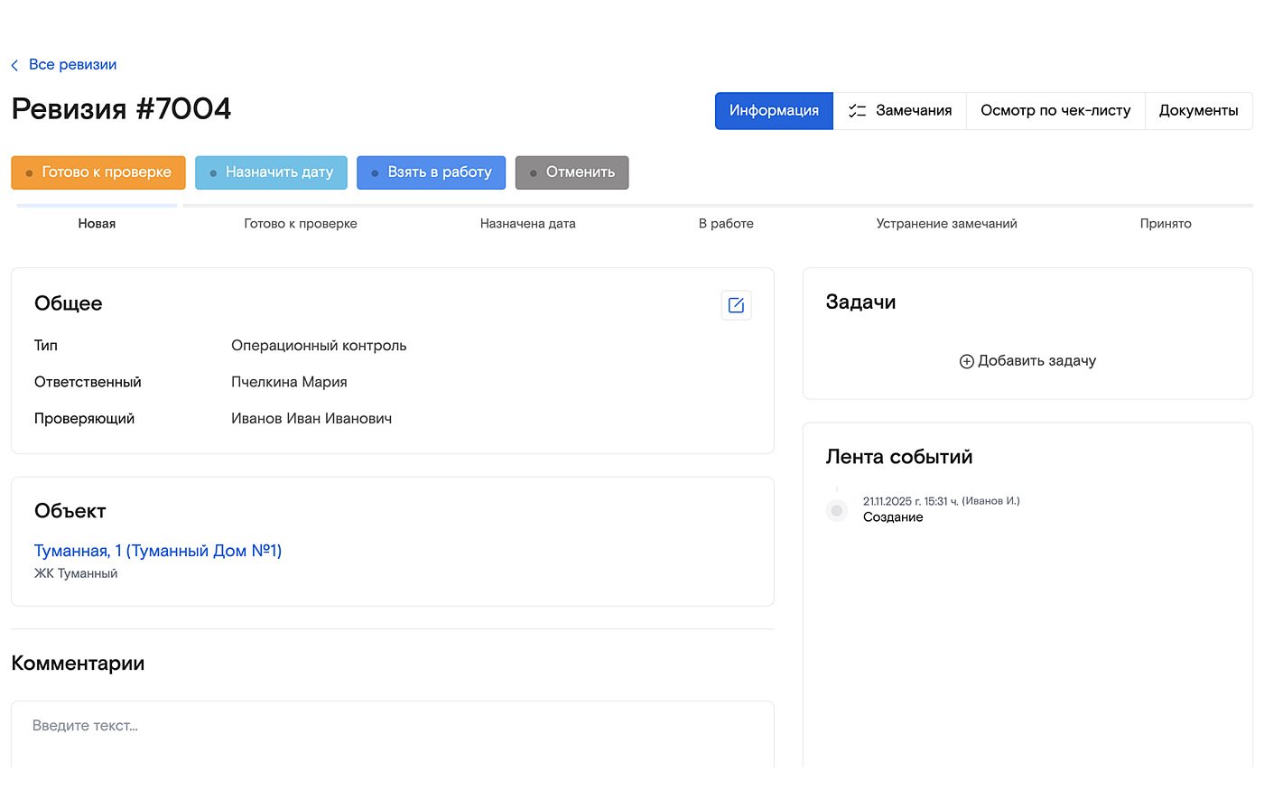Click the edit icon in Общее card

point(736,305)
